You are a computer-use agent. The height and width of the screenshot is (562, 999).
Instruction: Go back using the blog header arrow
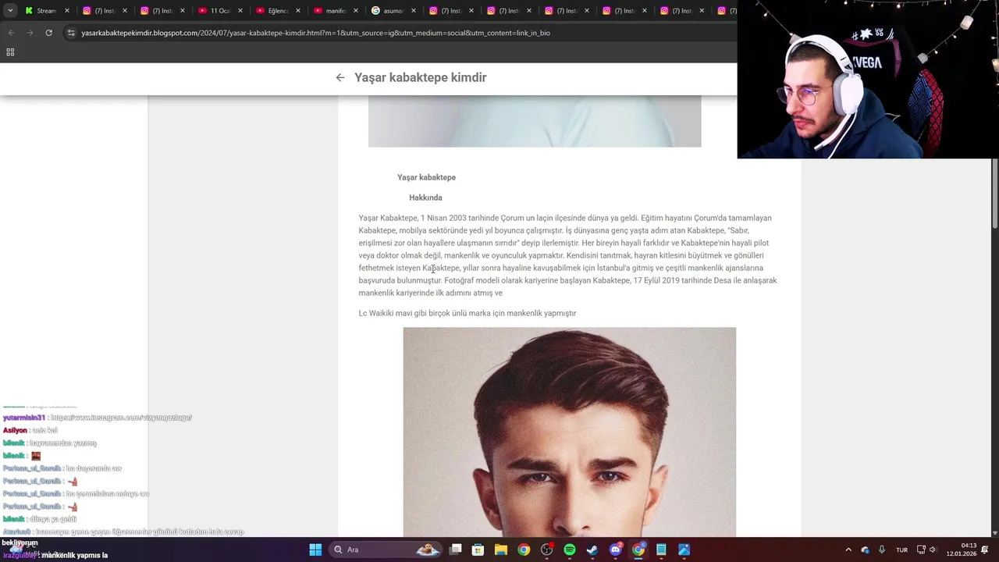340,77
